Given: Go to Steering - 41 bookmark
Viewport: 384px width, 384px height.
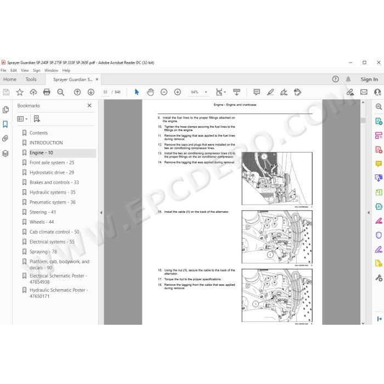Looking at the screenshot, I should coord(43,212).
